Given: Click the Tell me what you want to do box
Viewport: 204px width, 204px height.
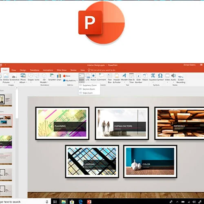Looking at the screenshot, I should pos(102,70).
